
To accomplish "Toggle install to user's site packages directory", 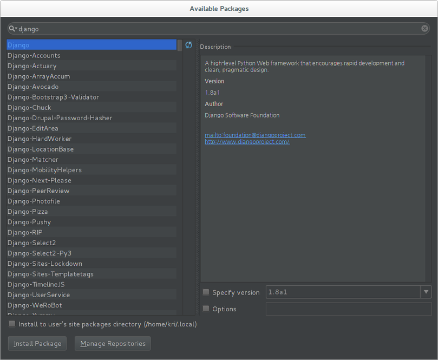I will 12,324.
